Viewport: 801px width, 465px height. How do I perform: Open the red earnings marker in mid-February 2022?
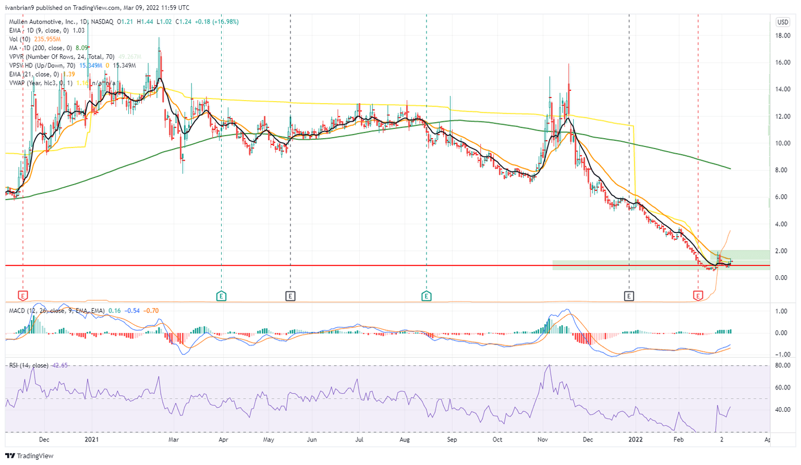click(698, 296)
